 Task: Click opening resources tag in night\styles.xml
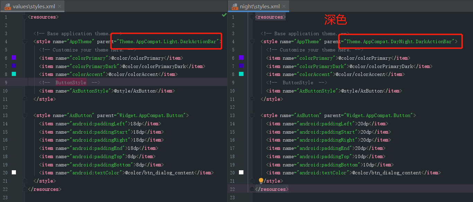(270, 17)
